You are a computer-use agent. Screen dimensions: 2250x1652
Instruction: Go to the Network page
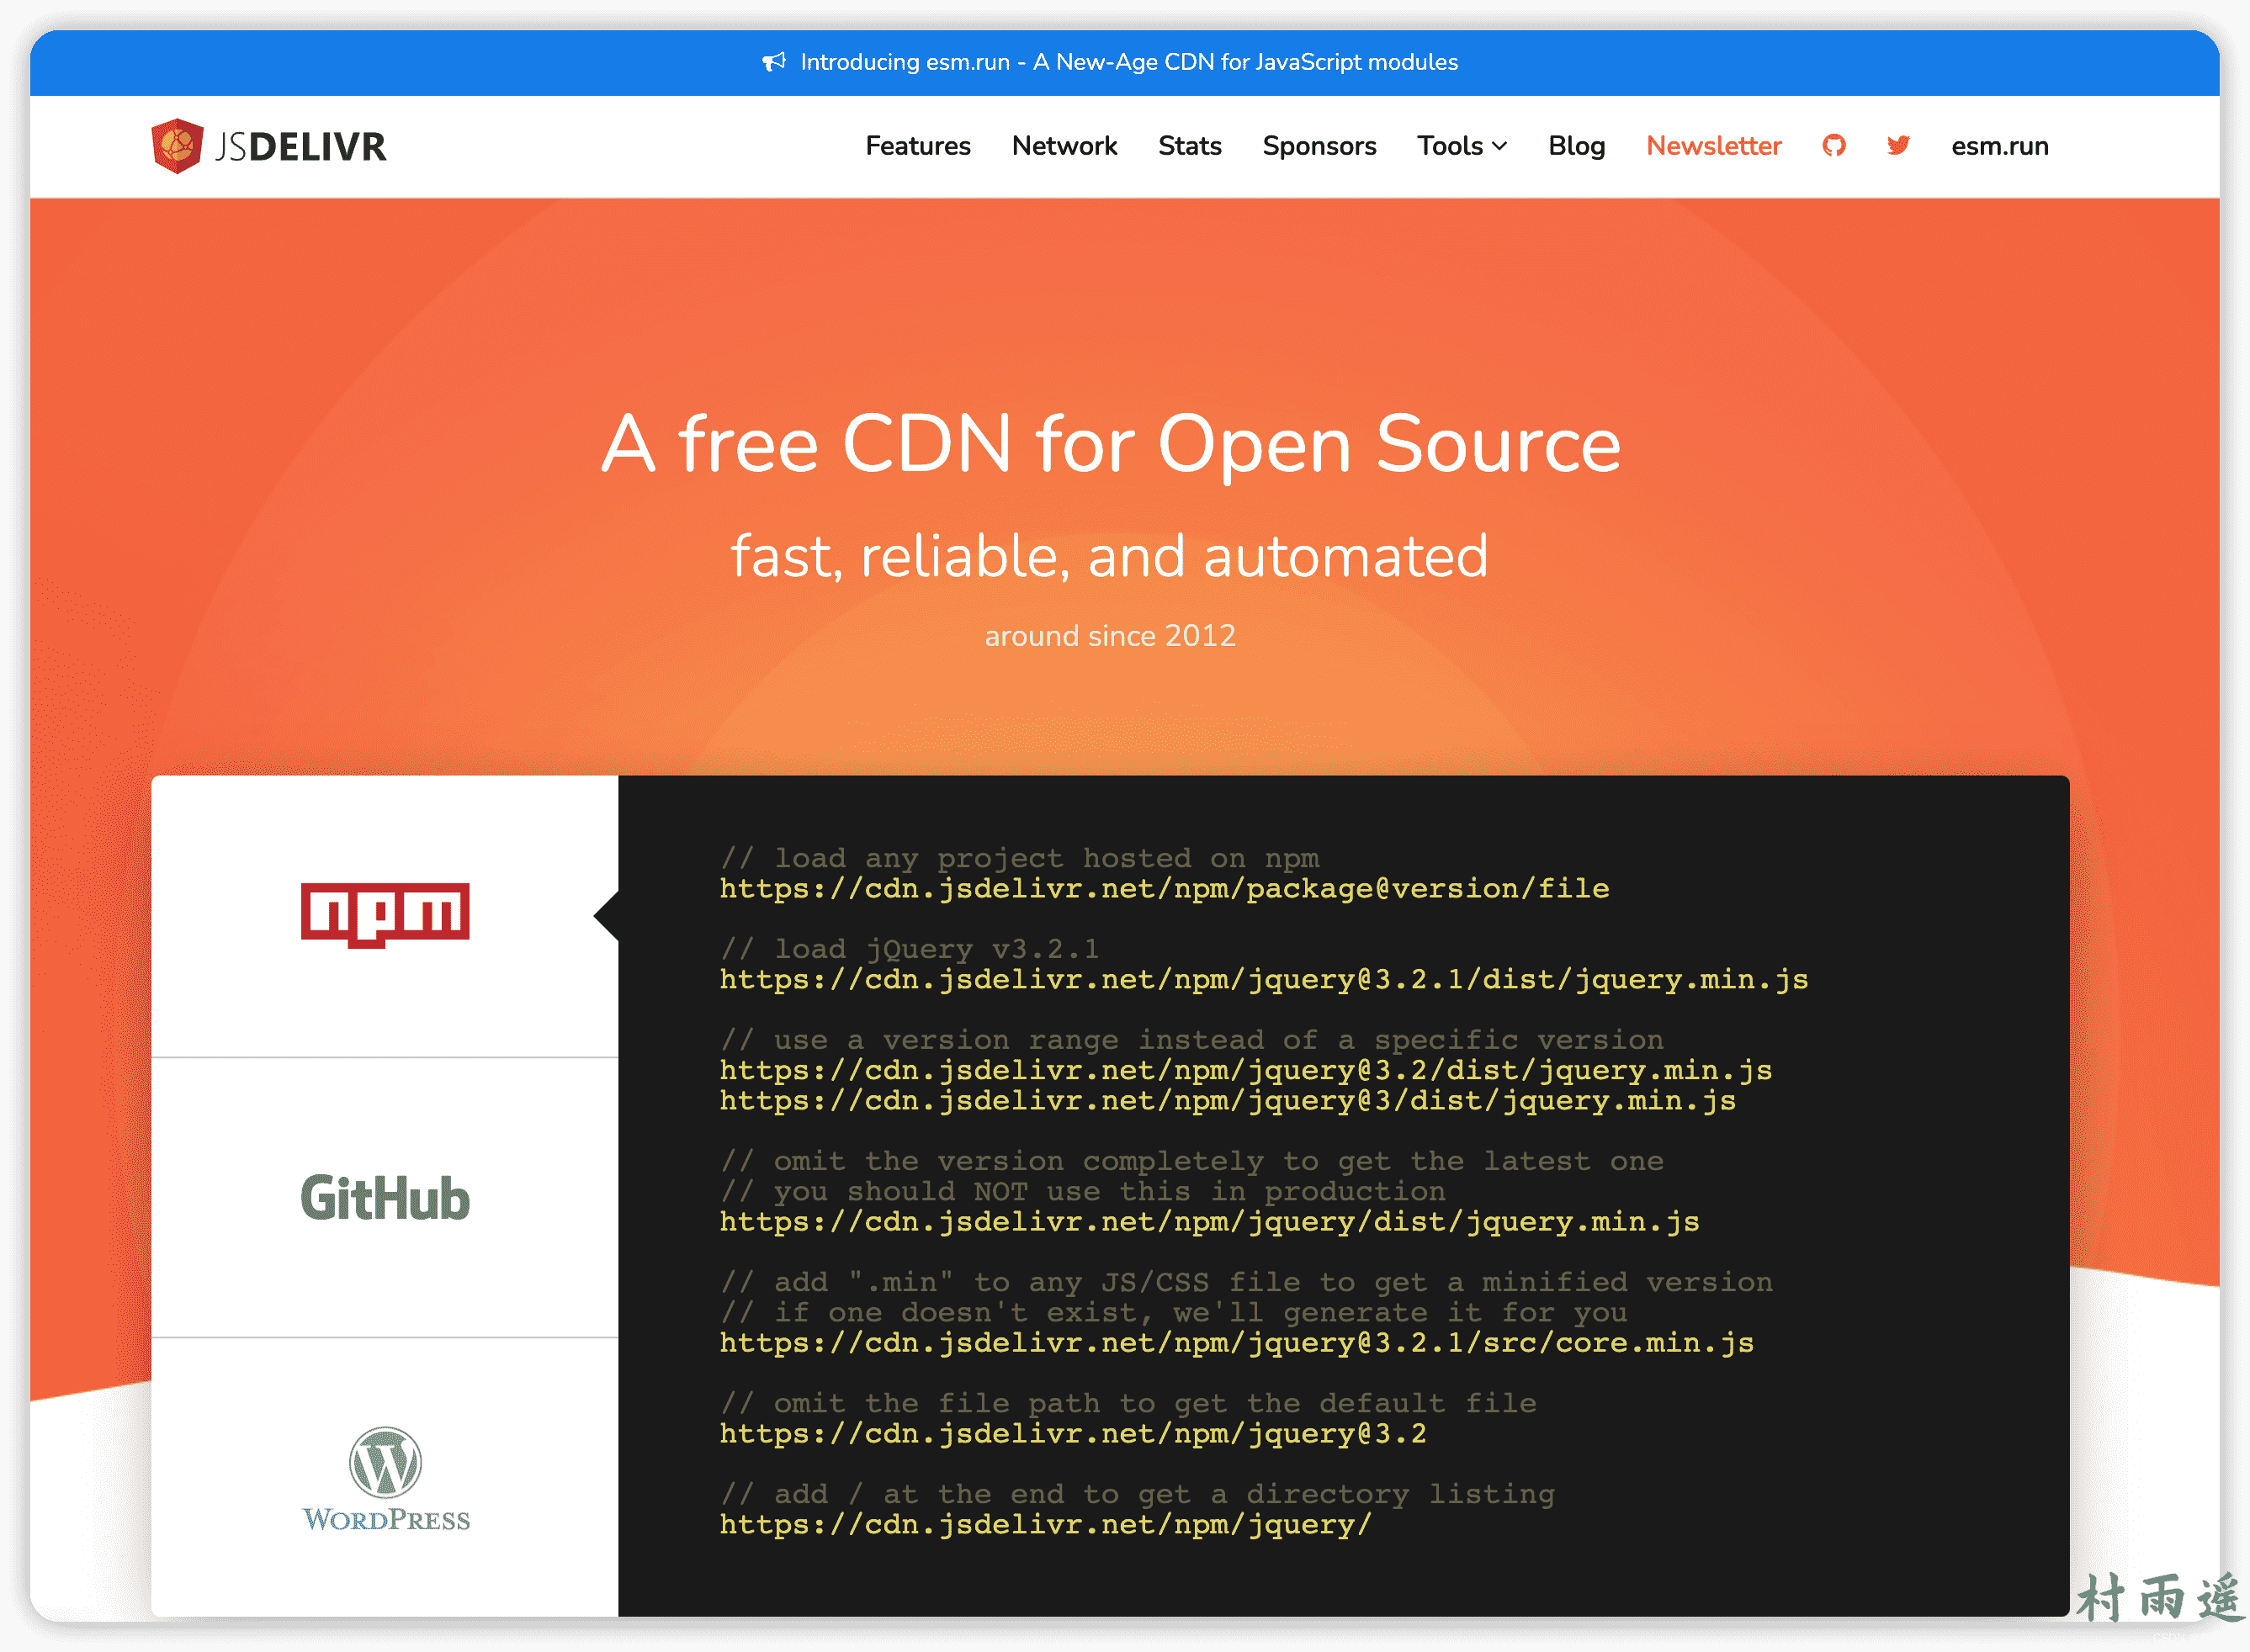click(x=1064, y=146)
